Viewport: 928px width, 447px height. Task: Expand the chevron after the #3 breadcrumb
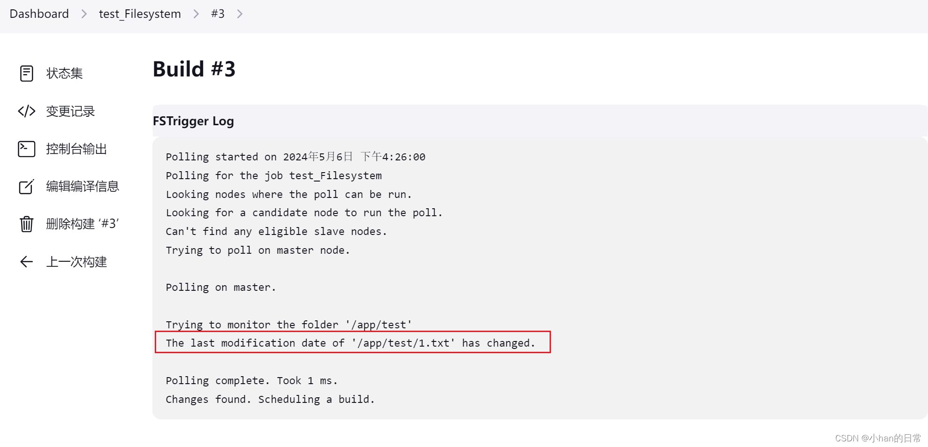[x=240, y=14]
